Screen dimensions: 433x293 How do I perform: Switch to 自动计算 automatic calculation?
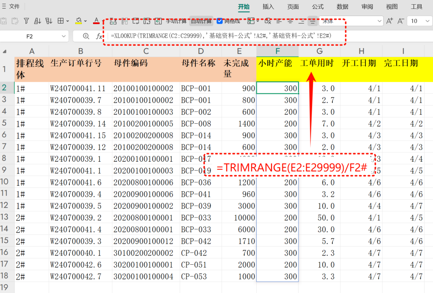(201, 21)
